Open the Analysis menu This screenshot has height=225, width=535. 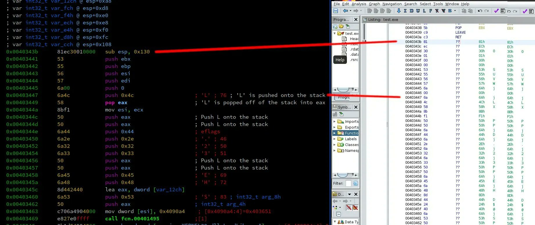click(359, 4)
